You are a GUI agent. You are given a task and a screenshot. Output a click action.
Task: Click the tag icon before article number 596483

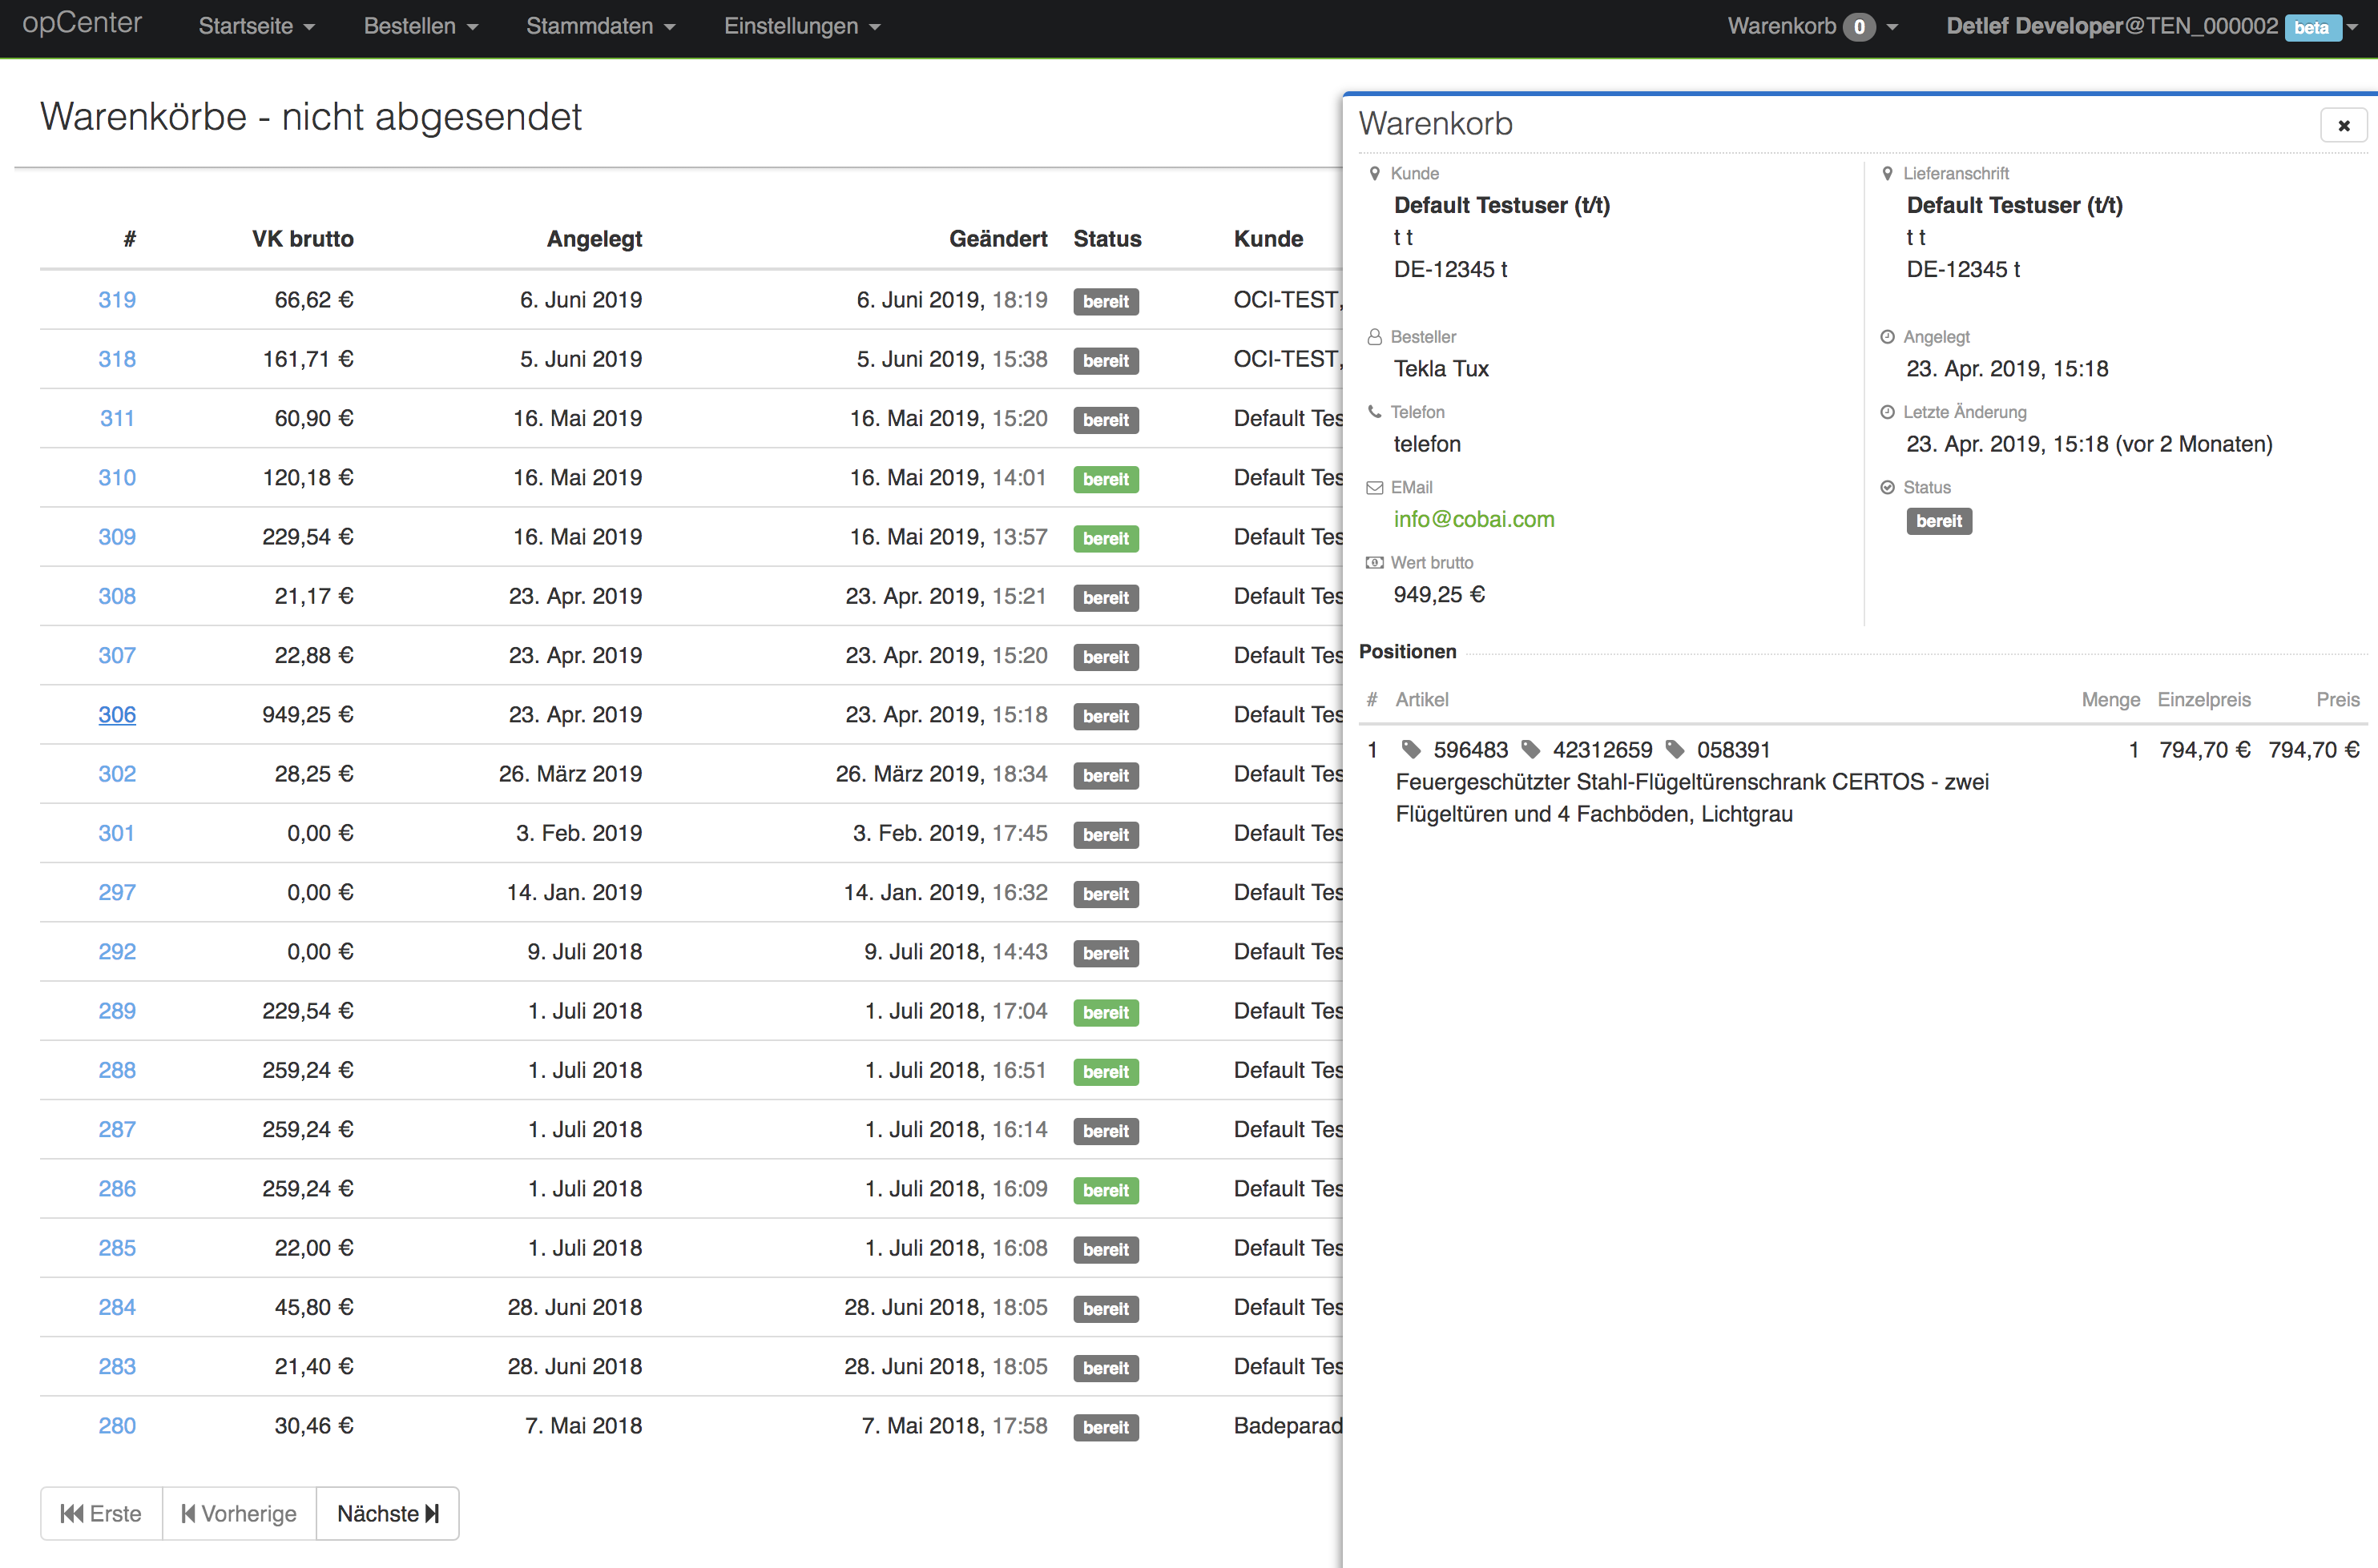click(1411, 749)
